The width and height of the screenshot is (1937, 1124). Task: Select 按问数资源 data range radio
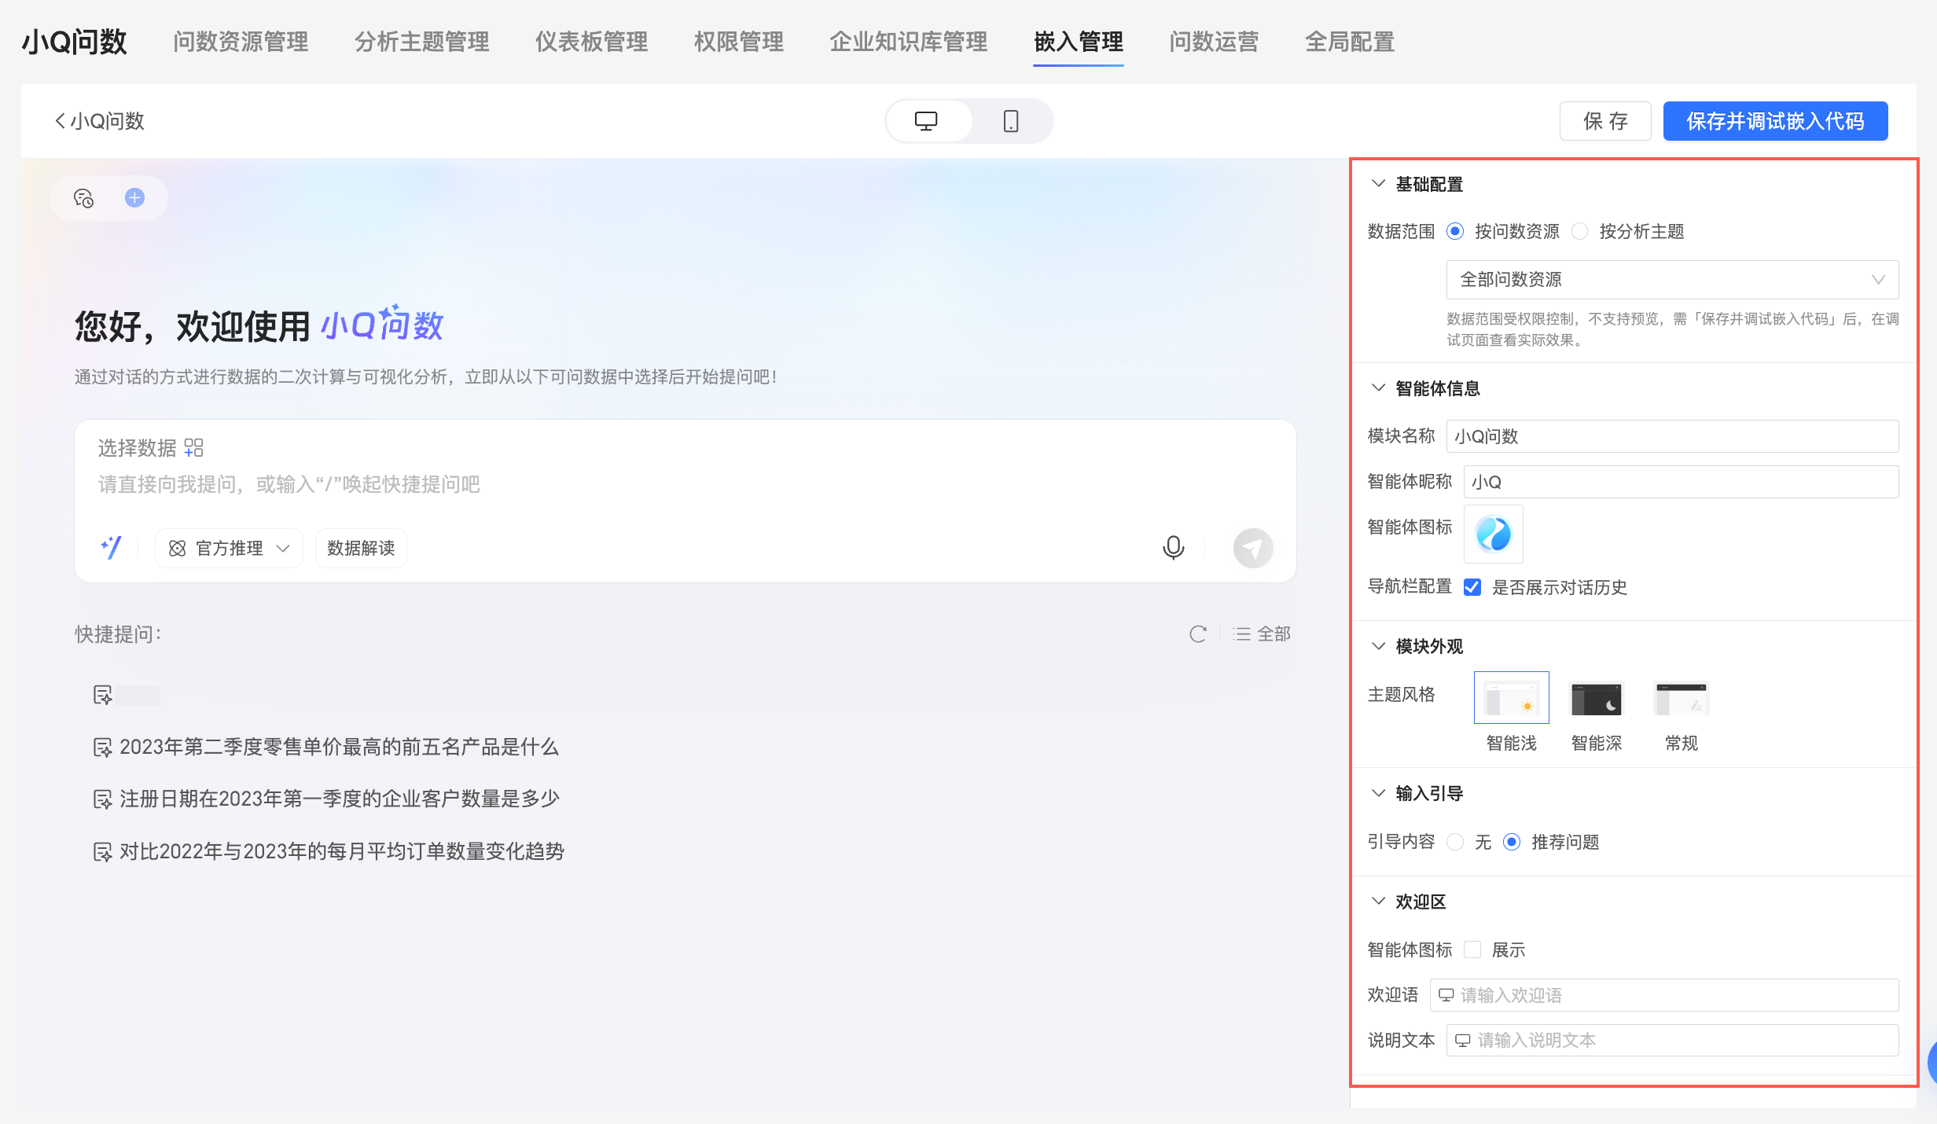(x=1455, y=231)
